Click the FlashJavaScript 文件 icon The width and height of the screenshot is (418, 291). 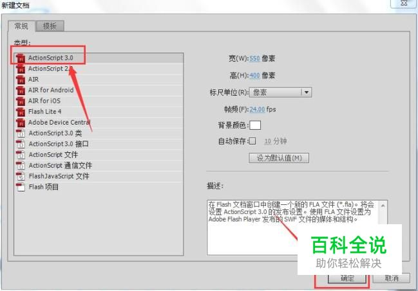pyautogui.click(x=21, y=176)
